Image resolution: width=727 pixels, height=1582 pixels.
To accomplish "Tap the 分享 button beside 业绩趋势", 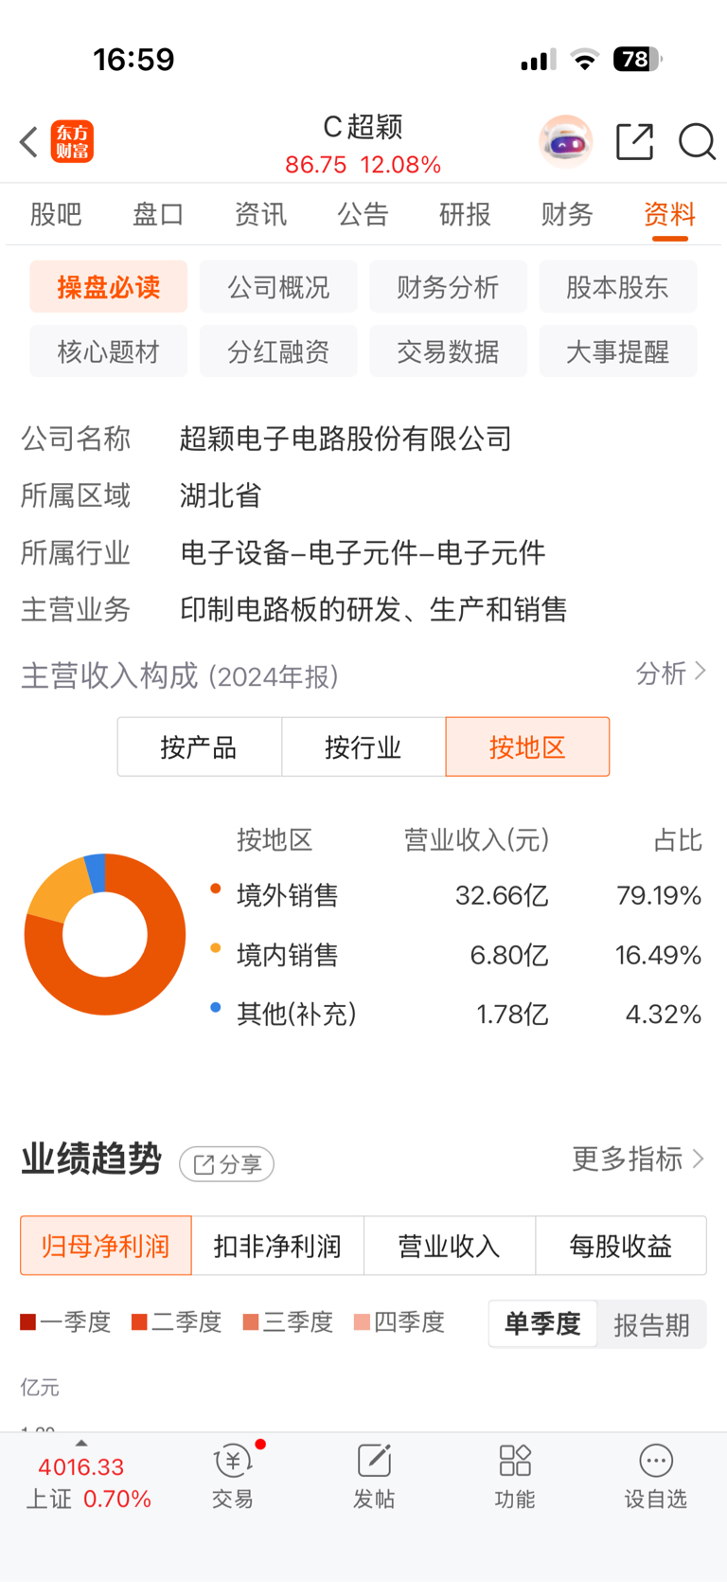I will pyautogui.click(x=227, y=1164).
